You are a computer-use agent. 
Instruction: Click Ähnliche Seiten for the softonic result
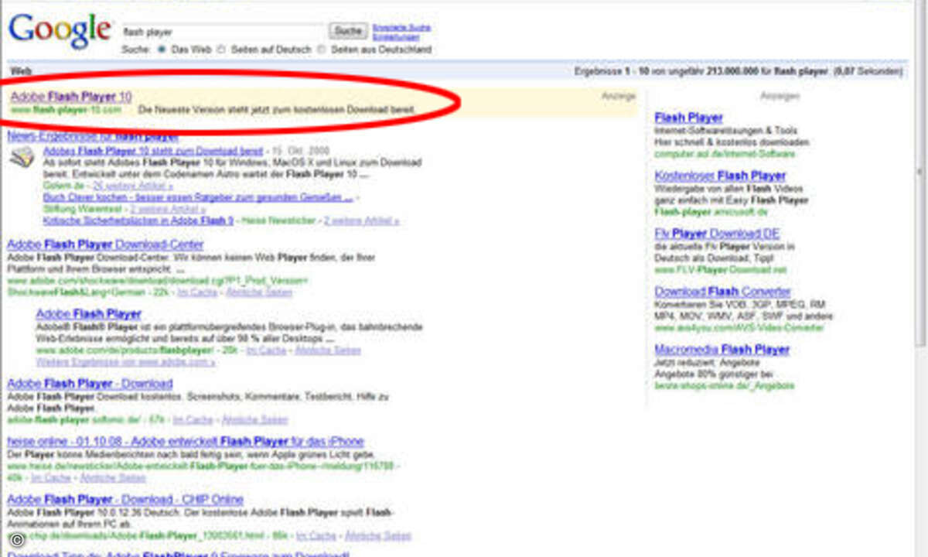pyautogui.click(x=254, y=420)
